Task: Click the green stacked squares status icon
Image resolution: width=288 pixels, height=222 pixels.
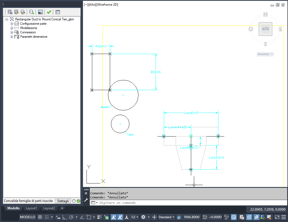Action: point(106,217)
